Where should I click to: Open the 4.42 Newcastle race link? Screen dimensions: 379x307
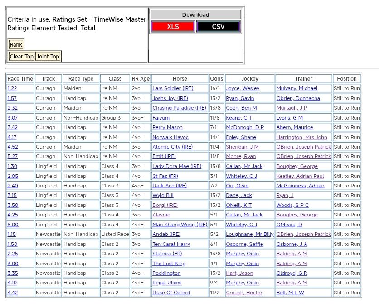[12, 293]
